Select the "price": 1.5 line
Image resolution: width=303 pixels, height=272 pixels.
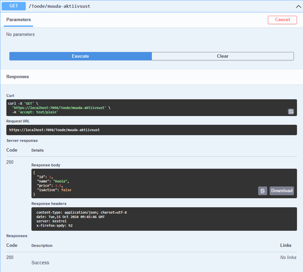pyautogui.click(x=50, y=185)
